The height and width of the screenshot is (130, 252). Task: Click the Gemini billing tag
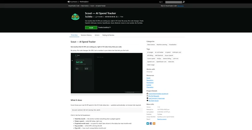(x=167, y=59)
